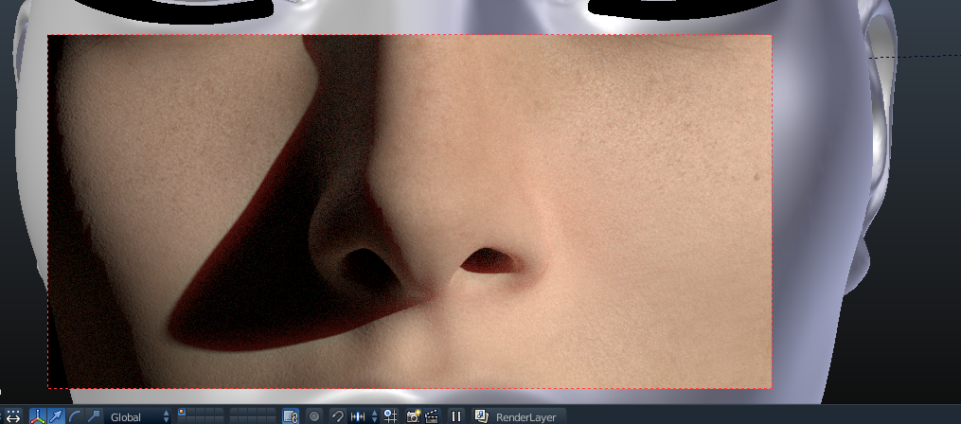Render OpenGL image with camera icon
The height and width of the screenshot is (424, 961).
click(414, 416)
